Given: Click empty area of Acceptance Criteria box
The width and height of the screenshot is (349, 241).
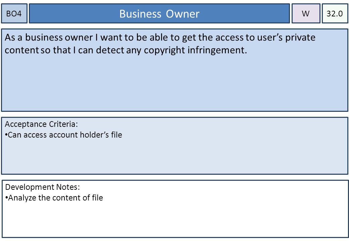Looking at the screenshot, I should coord(174,158).
